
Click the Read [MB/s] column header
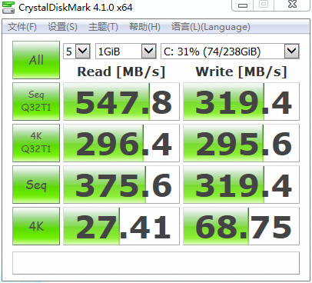(121, 72)
